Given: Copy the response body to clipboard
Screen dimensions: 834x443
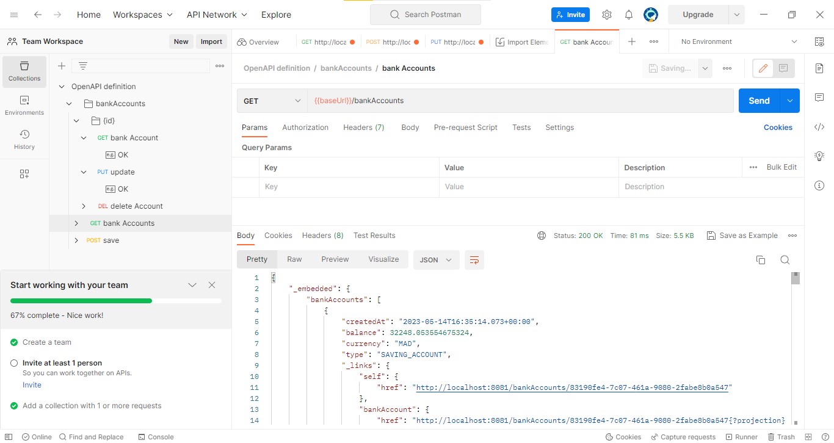Looking at the screenshot, I should 761,259.
